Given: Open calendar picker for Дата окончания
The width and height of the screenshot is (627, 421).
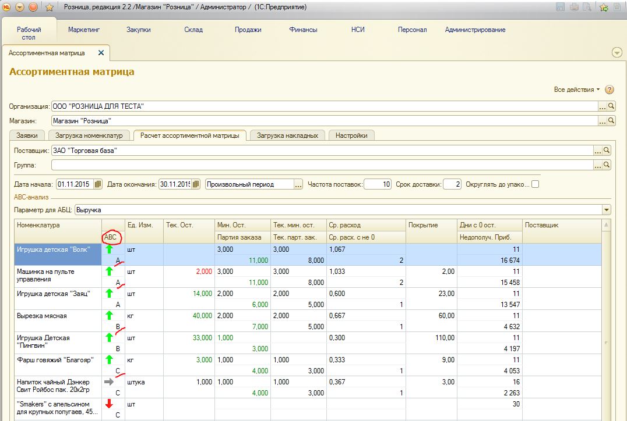Looking at the screenshot, I should pyautogui.click(x=196, y=184).
